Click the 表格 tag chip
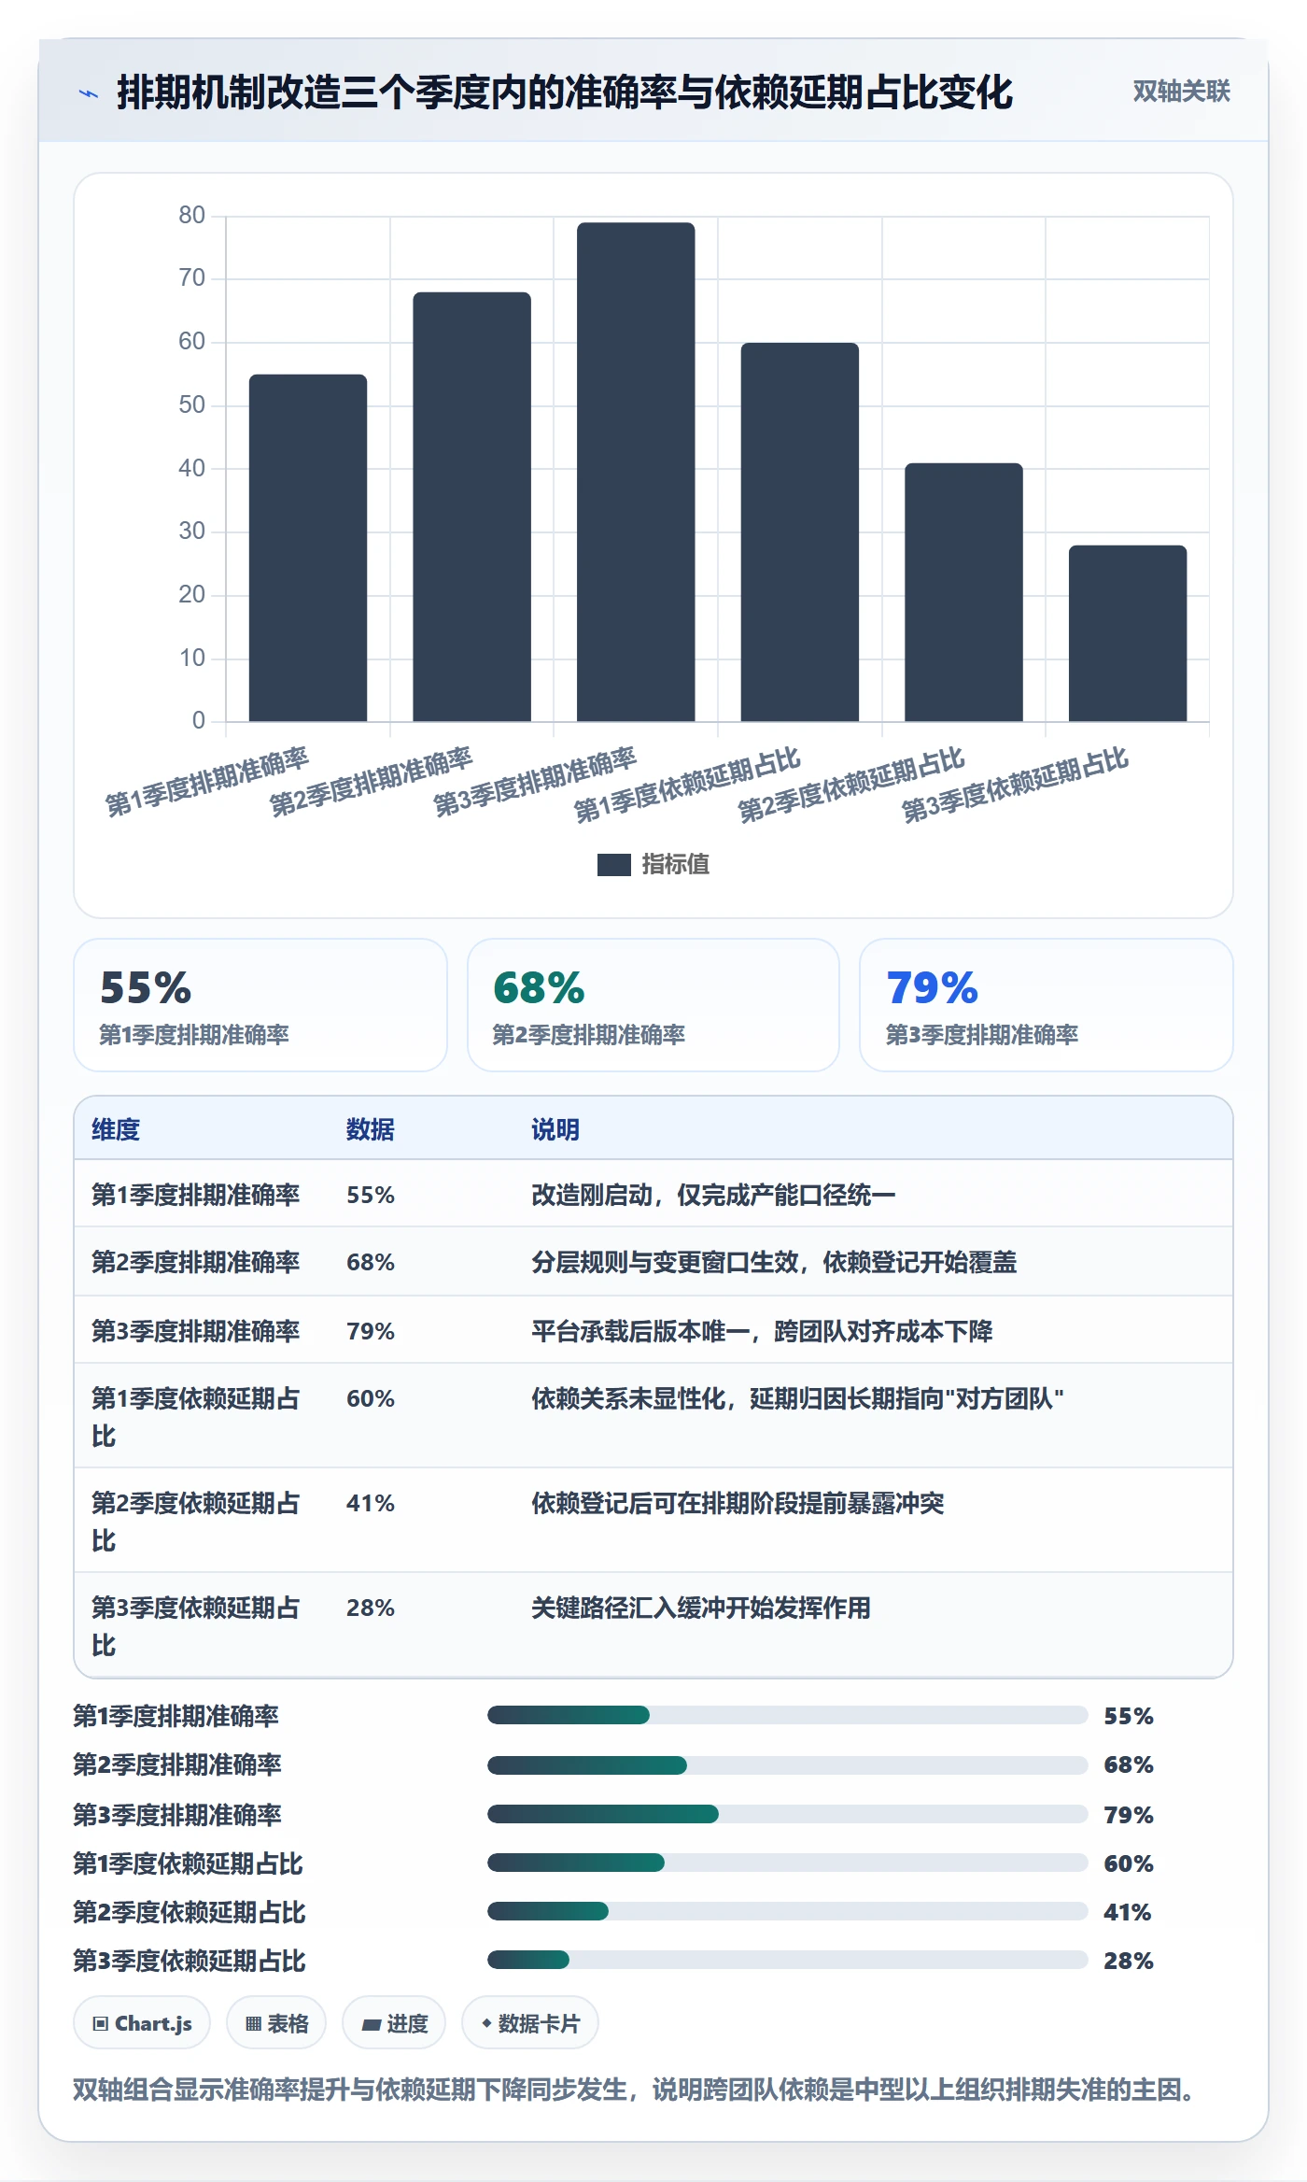Viewport: 1307px width, 2182px height. tap(276, 2023)
